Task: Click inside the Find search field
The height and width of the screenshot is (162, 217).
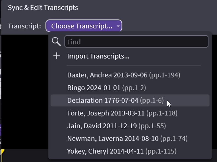Action: coord(136,42)
